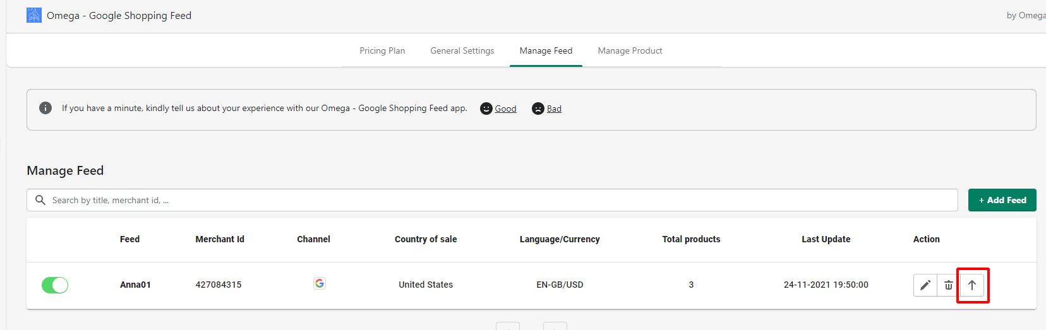Click the Good feedback link
Viewport: 1046px width, 330px height.
pos(505,109)
